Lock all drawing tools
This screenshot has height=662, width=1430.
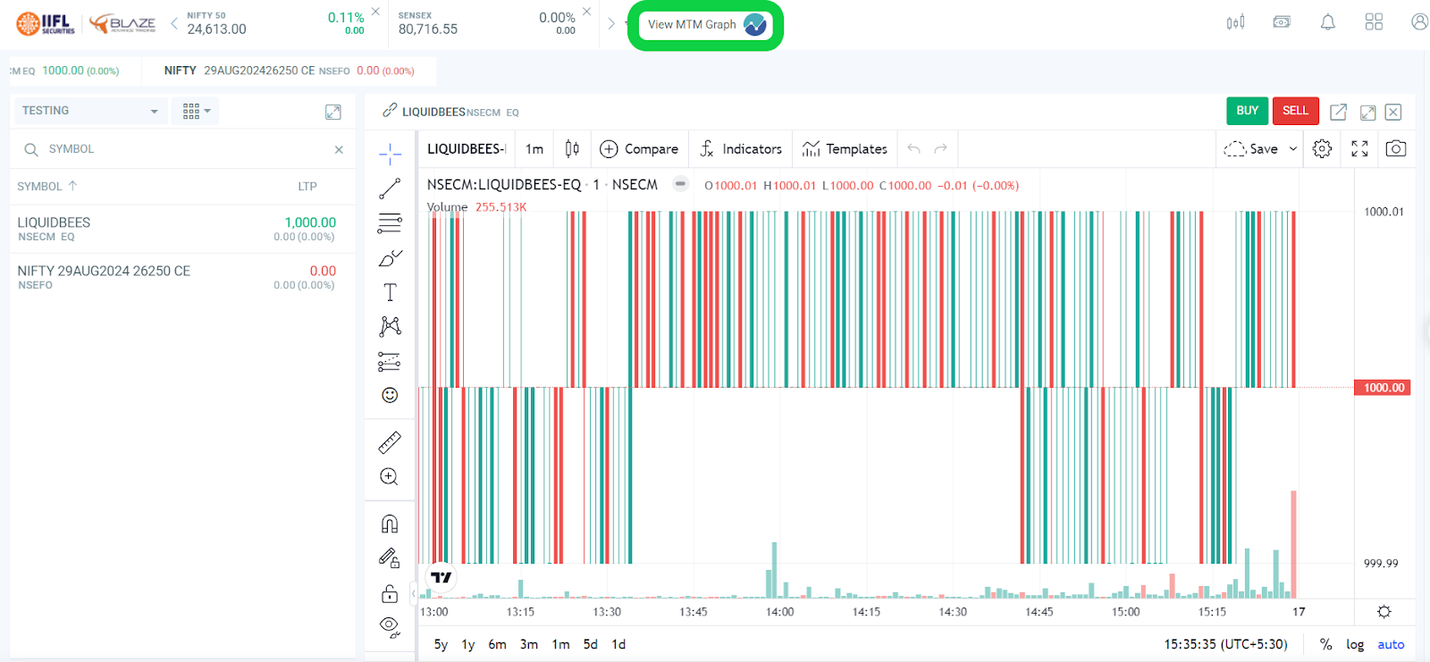click(390, 593)
